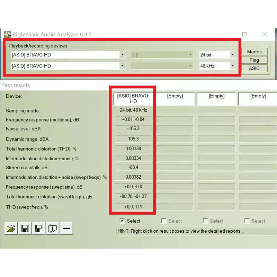The height and width of the screenshot is (277, 277).
Task: Open the 1-2 channel dropdown
Action: point(190,55)
